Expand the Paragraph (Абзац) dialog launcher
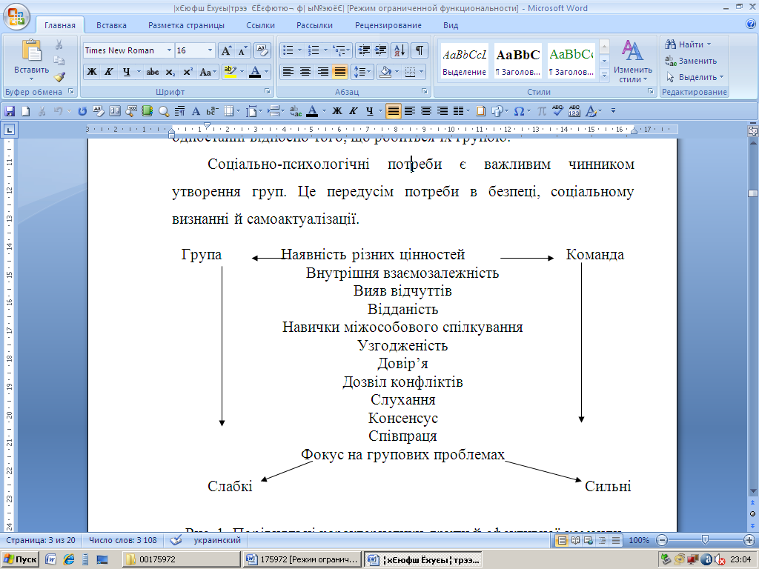Image resolution: width=759 pixels, height=569 pixels. (425, 91)
